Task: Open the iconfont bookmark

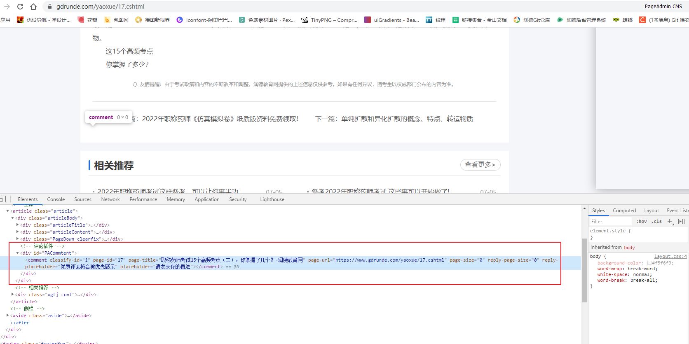Action: [204, 20]
